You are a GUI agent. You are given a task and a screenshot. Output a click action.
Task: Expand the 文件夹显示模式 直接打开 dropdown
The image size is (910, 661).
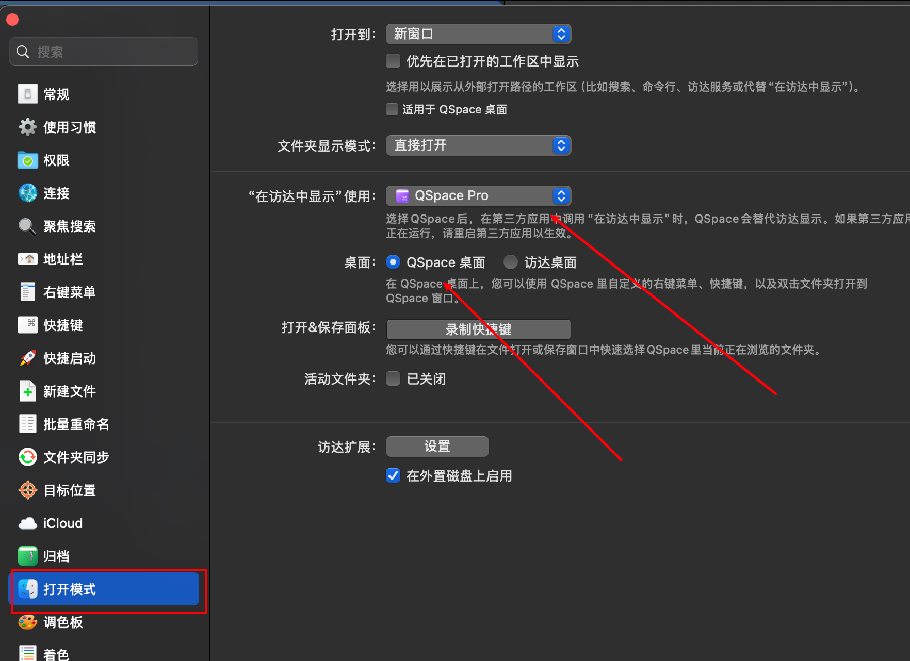click(478, 145)
